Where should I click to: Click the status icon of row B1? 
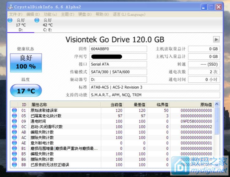(14, 148)
